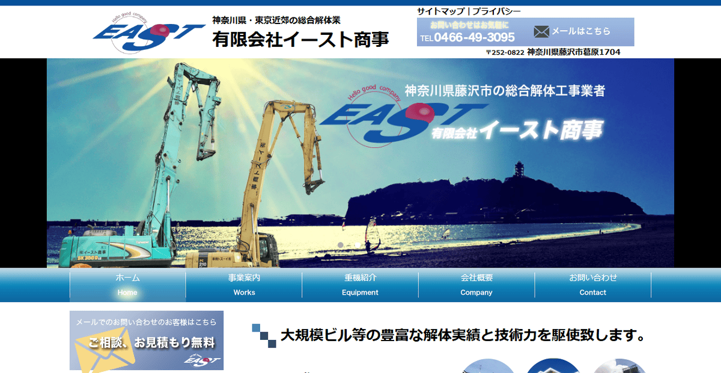Switch to the 会社概要 (Company) tab
The image size is (721, 373).
[476, 285]
